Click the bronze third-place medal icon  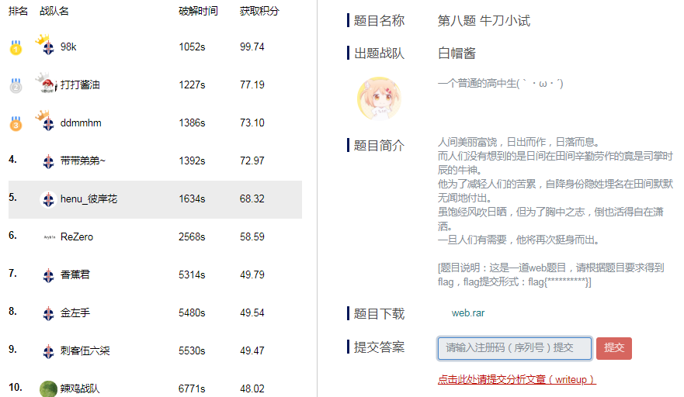pyautogui.click(x=16, y=123)
